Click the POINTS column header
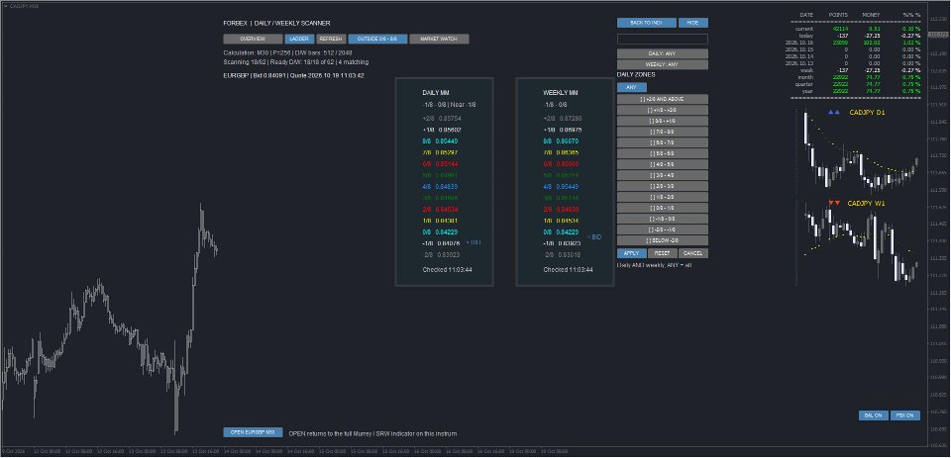Viewport: 951px width, 458px height. [x=838, y=15]
